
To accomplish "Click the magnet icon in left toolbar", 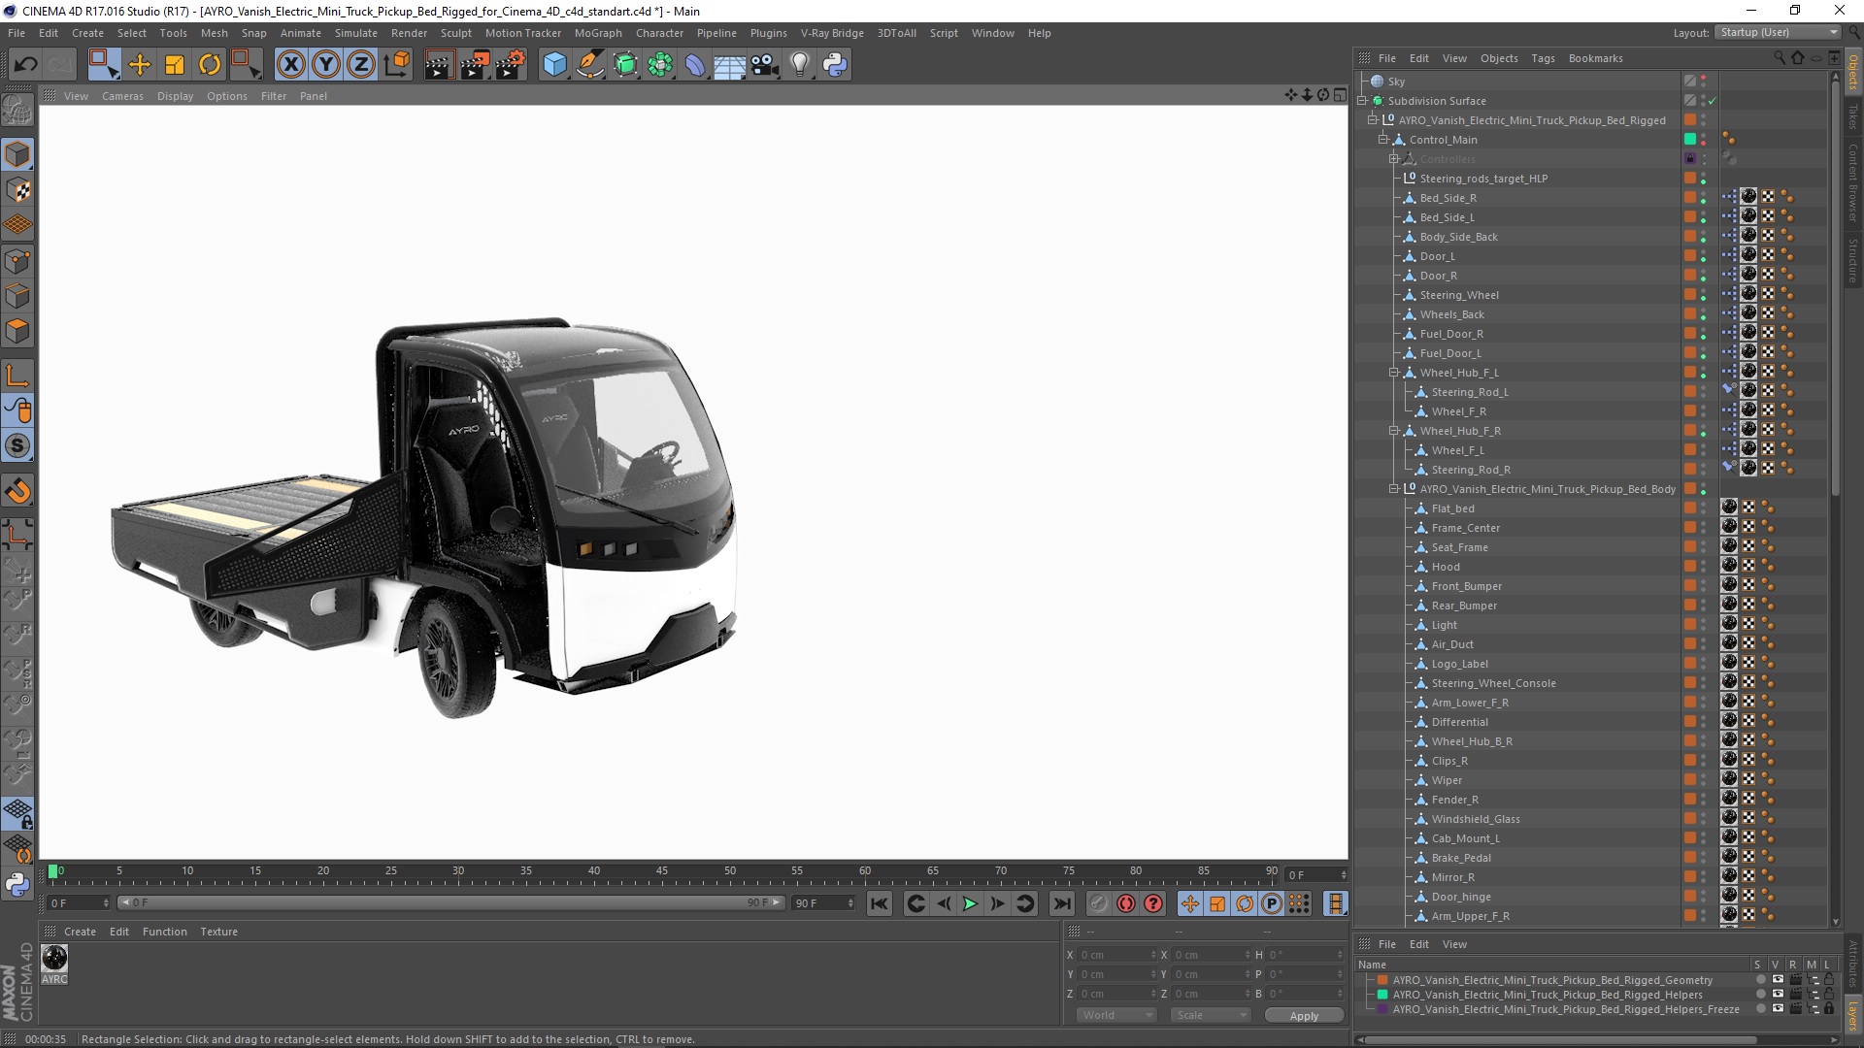I will 17,491.
